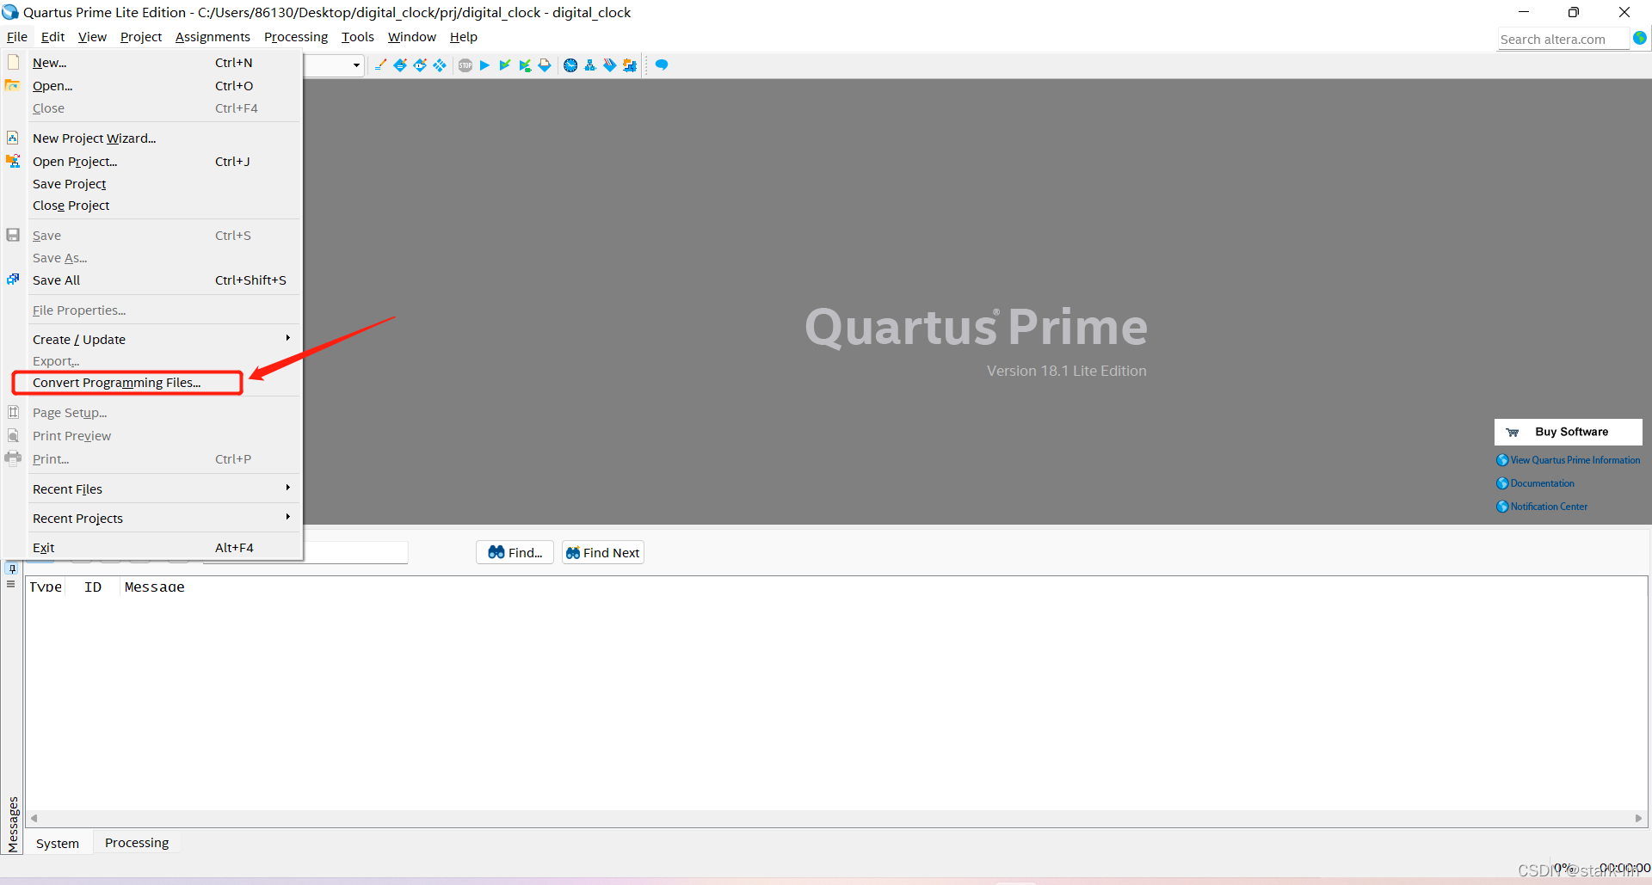Click the Stop Processing icon

[x=465, y=65]
